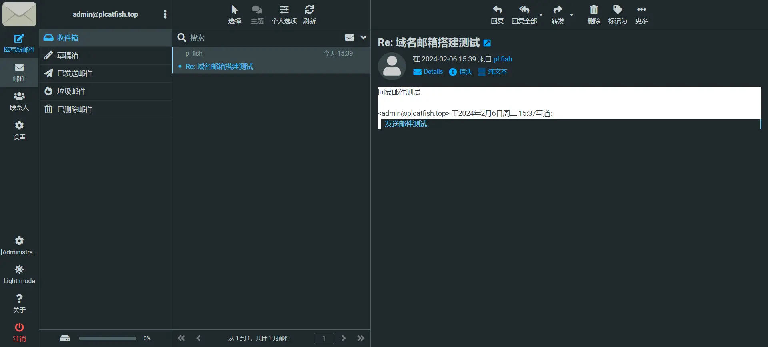Open the About (关于) help icon
Image resolution: width=768 pixels, height=347 pixels.
[x=19, y=304]
